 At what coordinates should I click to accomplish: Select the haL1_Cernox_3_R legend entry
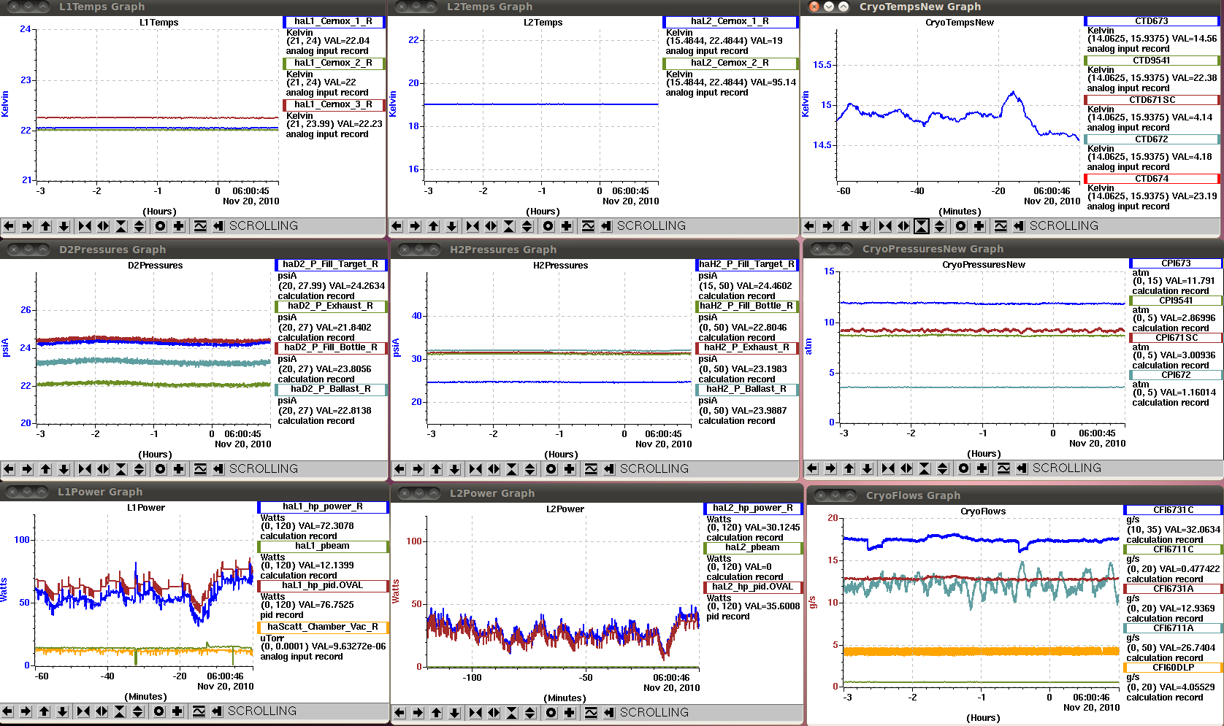tap(334, 105)
